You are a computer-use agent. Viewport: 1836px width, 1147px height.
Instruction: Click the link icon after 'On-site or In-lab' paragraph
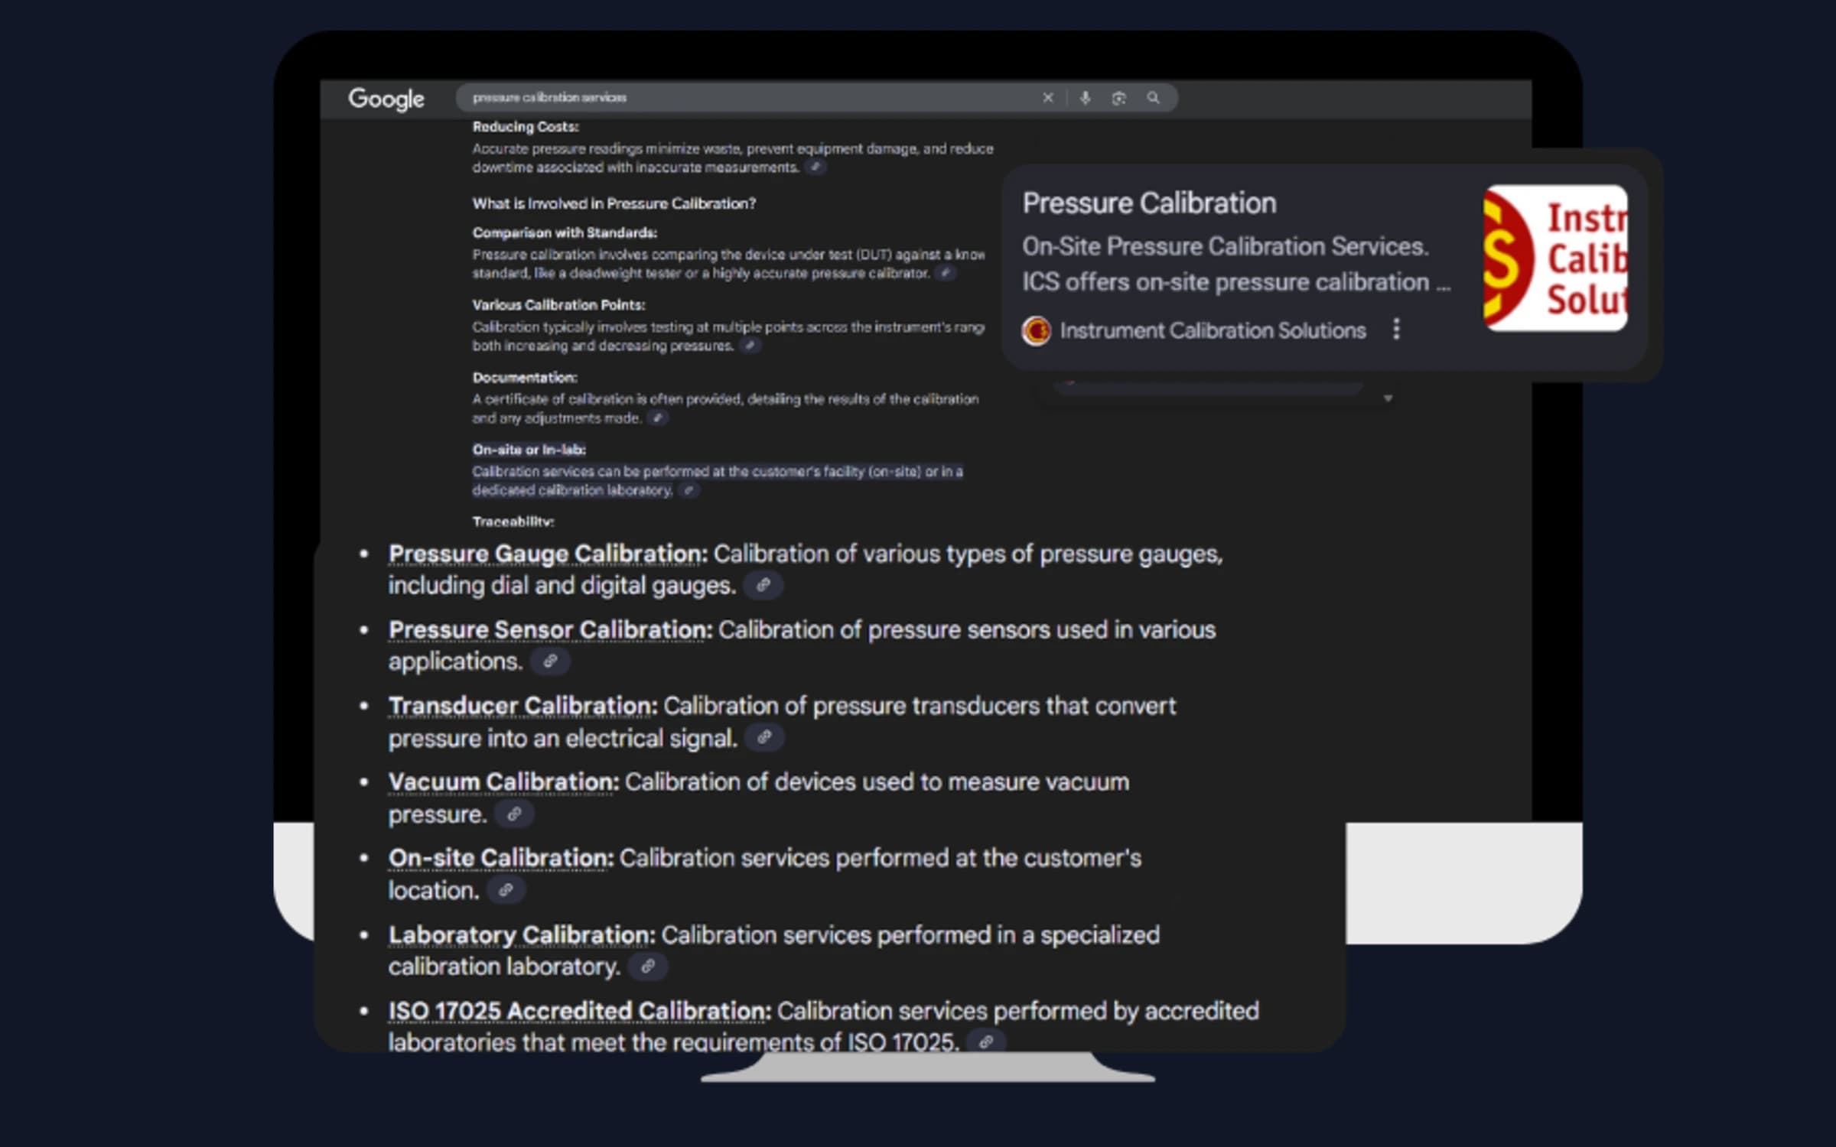(688, 490)
